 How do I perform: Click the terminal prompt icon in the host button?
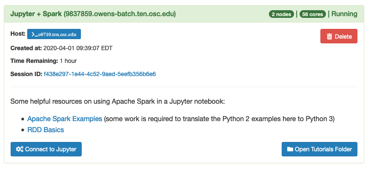click(33, 34)
